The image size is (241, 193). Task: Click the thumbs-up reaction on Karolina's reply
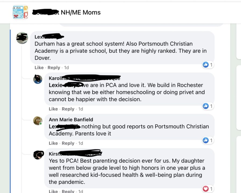pyautogui.click(x=206, y=106)
